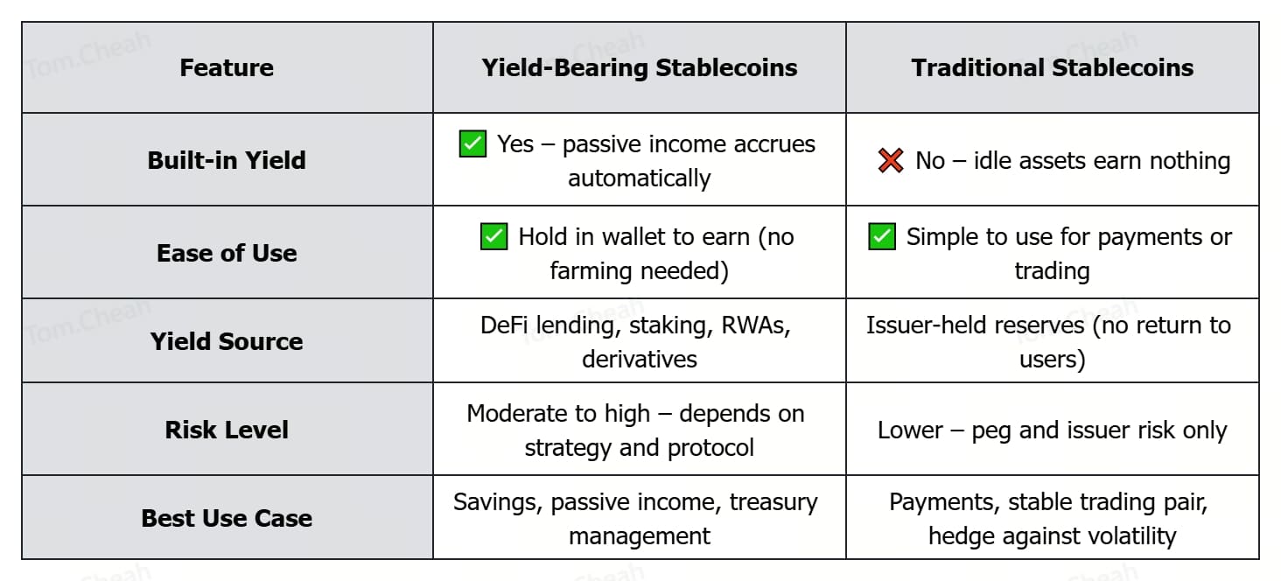Click green checkmark beside 'Simple to use'
This screenshot has height=581, width=1281.
pyautogui.click(x=882, y=237)
